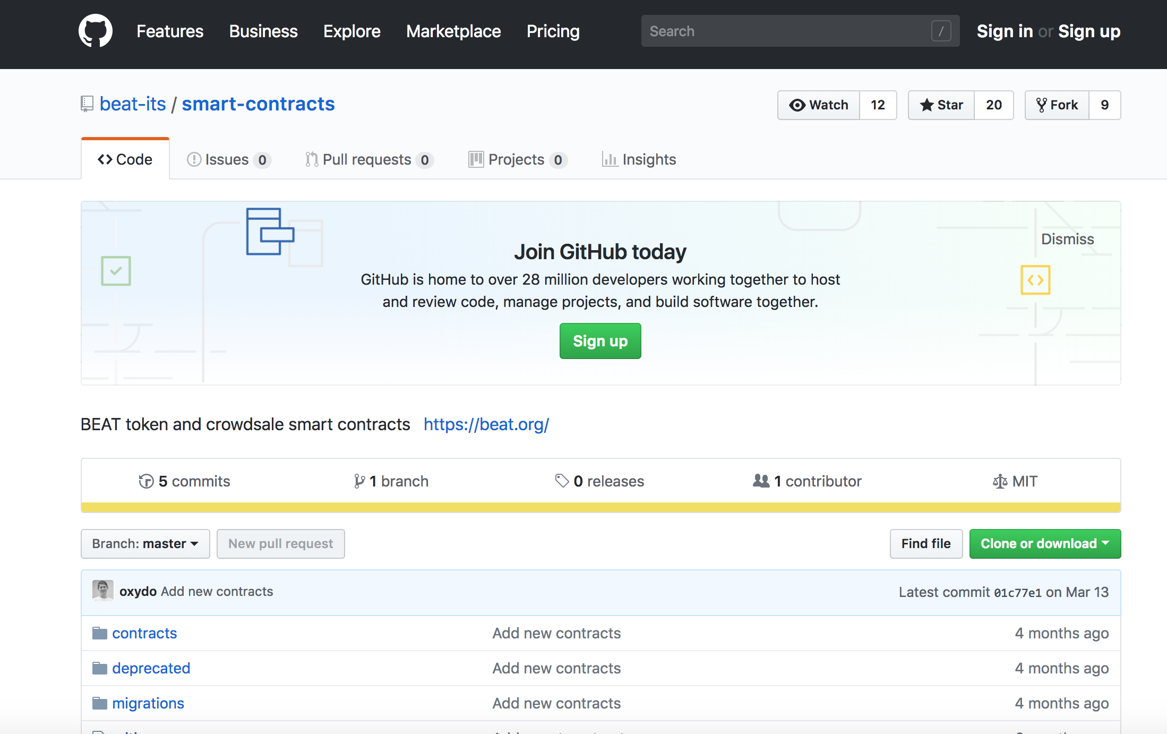Image resolution: width=1167 pixels, height=734 pixels.
Task: Follow the https://beat.org/ link
Action: coord(486,424)
